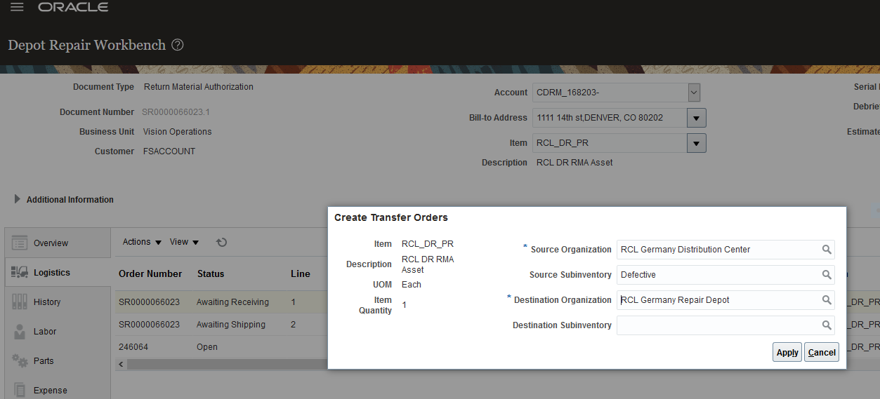880x399 pixels.
Task: Switch to the History tab
Action: [x=58, y=302]
